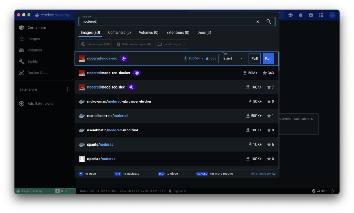Toggle the Hub private repos (0) filter

[133, 44]
